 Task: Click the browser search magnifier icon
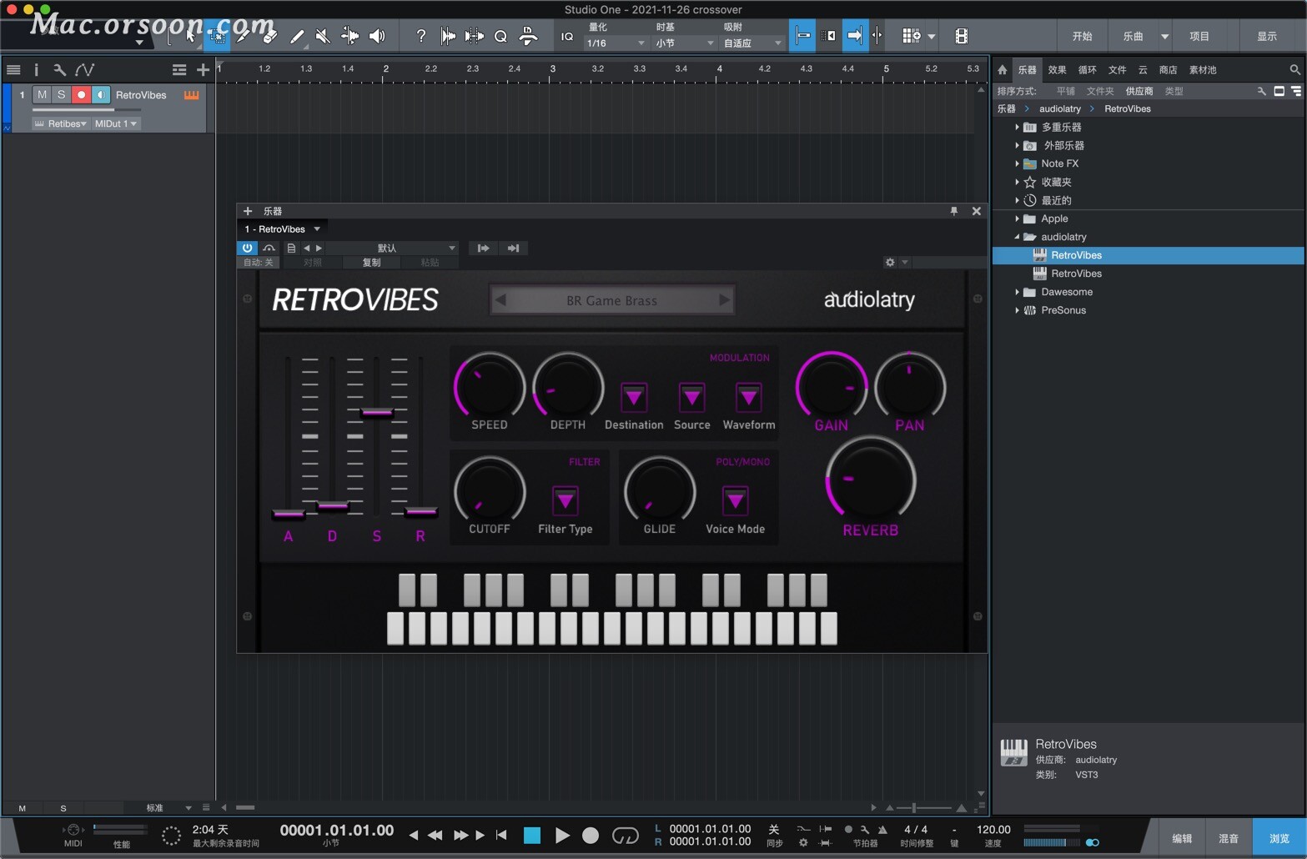(1294, 70)
